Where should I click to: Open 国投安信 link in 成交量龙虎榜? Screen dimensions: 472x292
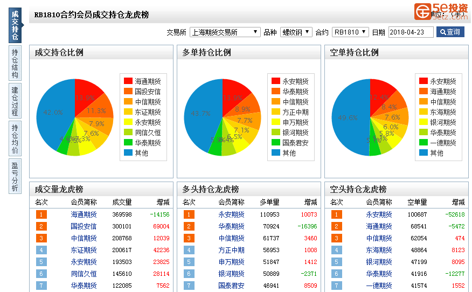click(84, 226)
